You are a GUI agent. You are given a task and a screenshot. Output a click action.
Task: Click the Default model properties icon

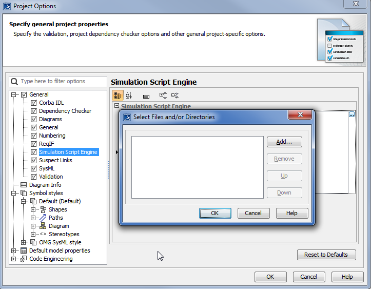pyautogui.click(x=24, y=251)
